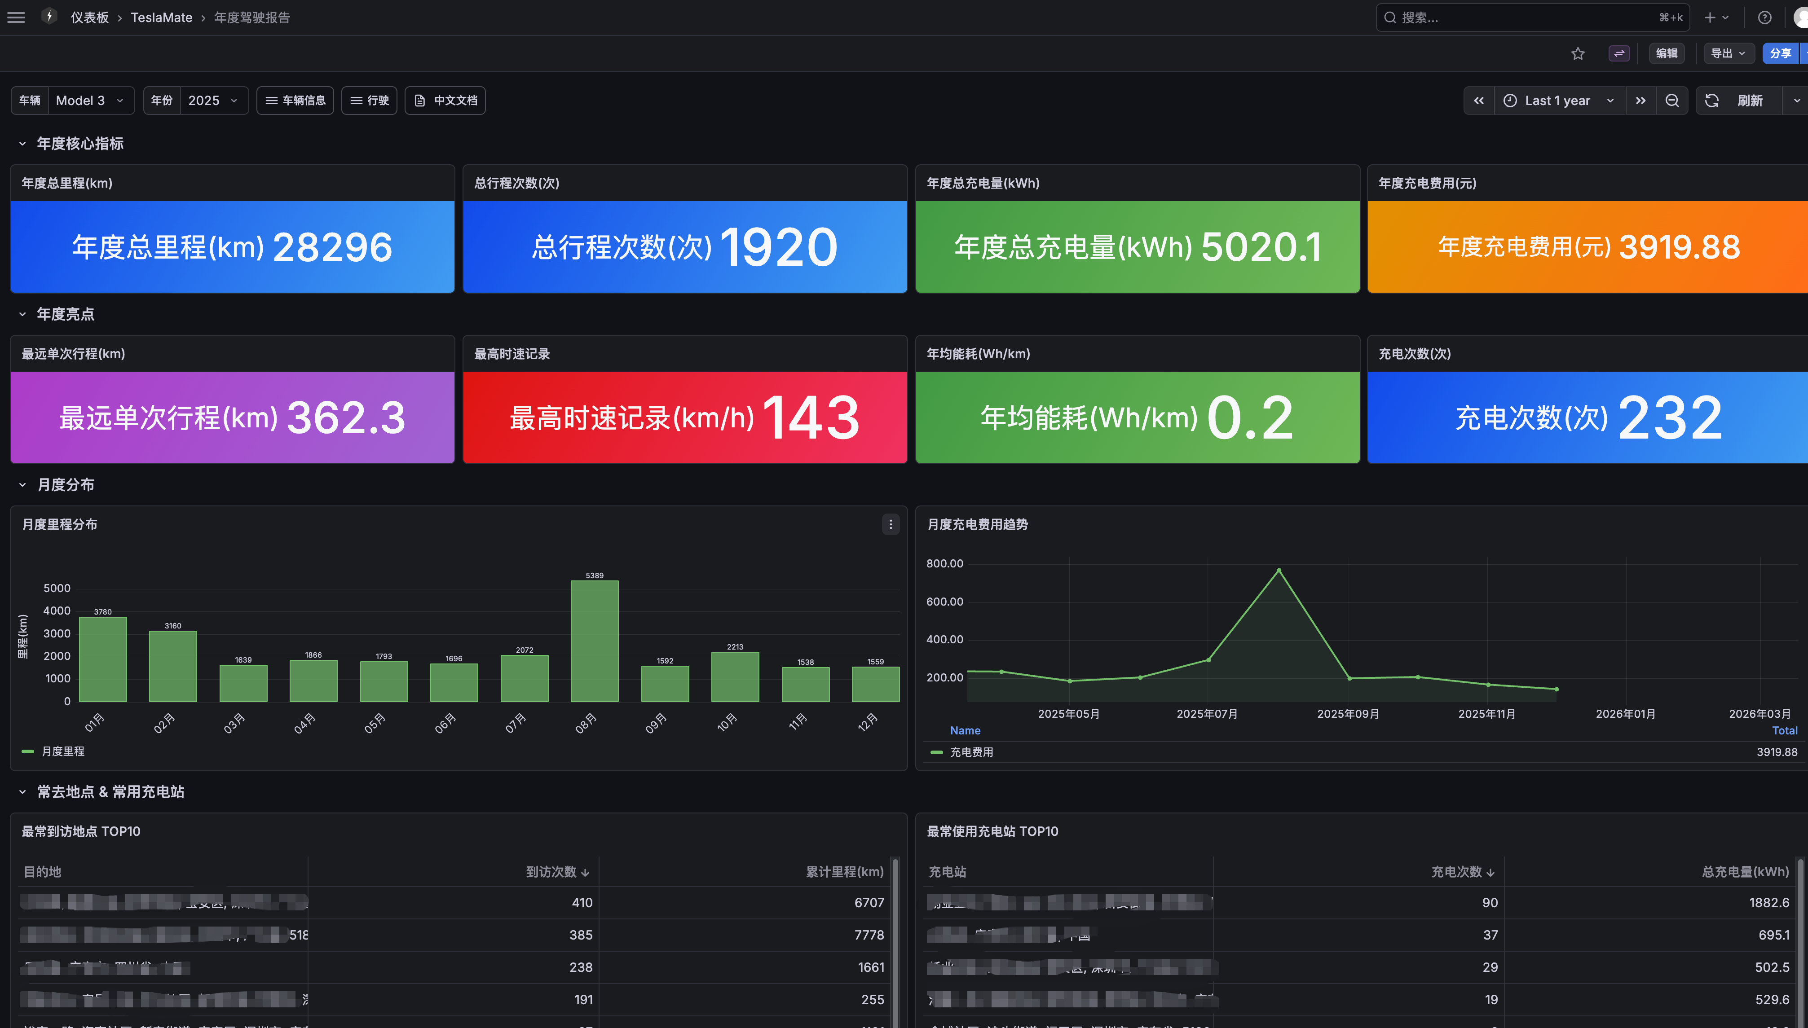Image resolution: width=1808 pixels, height=1028 pixels.
Task: Open the hamburger navigation menu
Action: [16, 18]
